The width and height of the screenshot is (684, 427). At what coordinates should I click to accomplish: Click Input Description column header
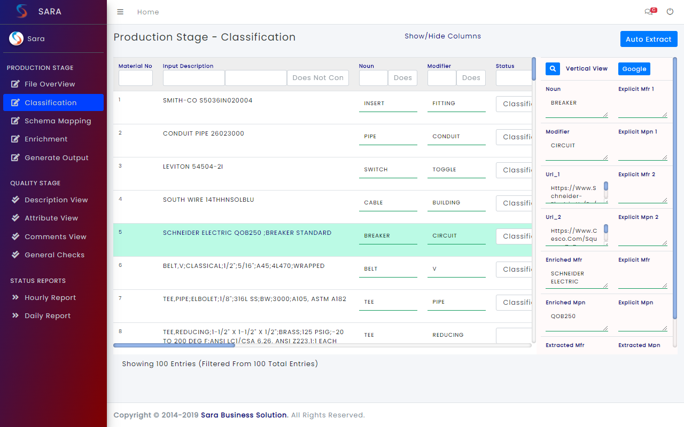[x=188, y=66]
